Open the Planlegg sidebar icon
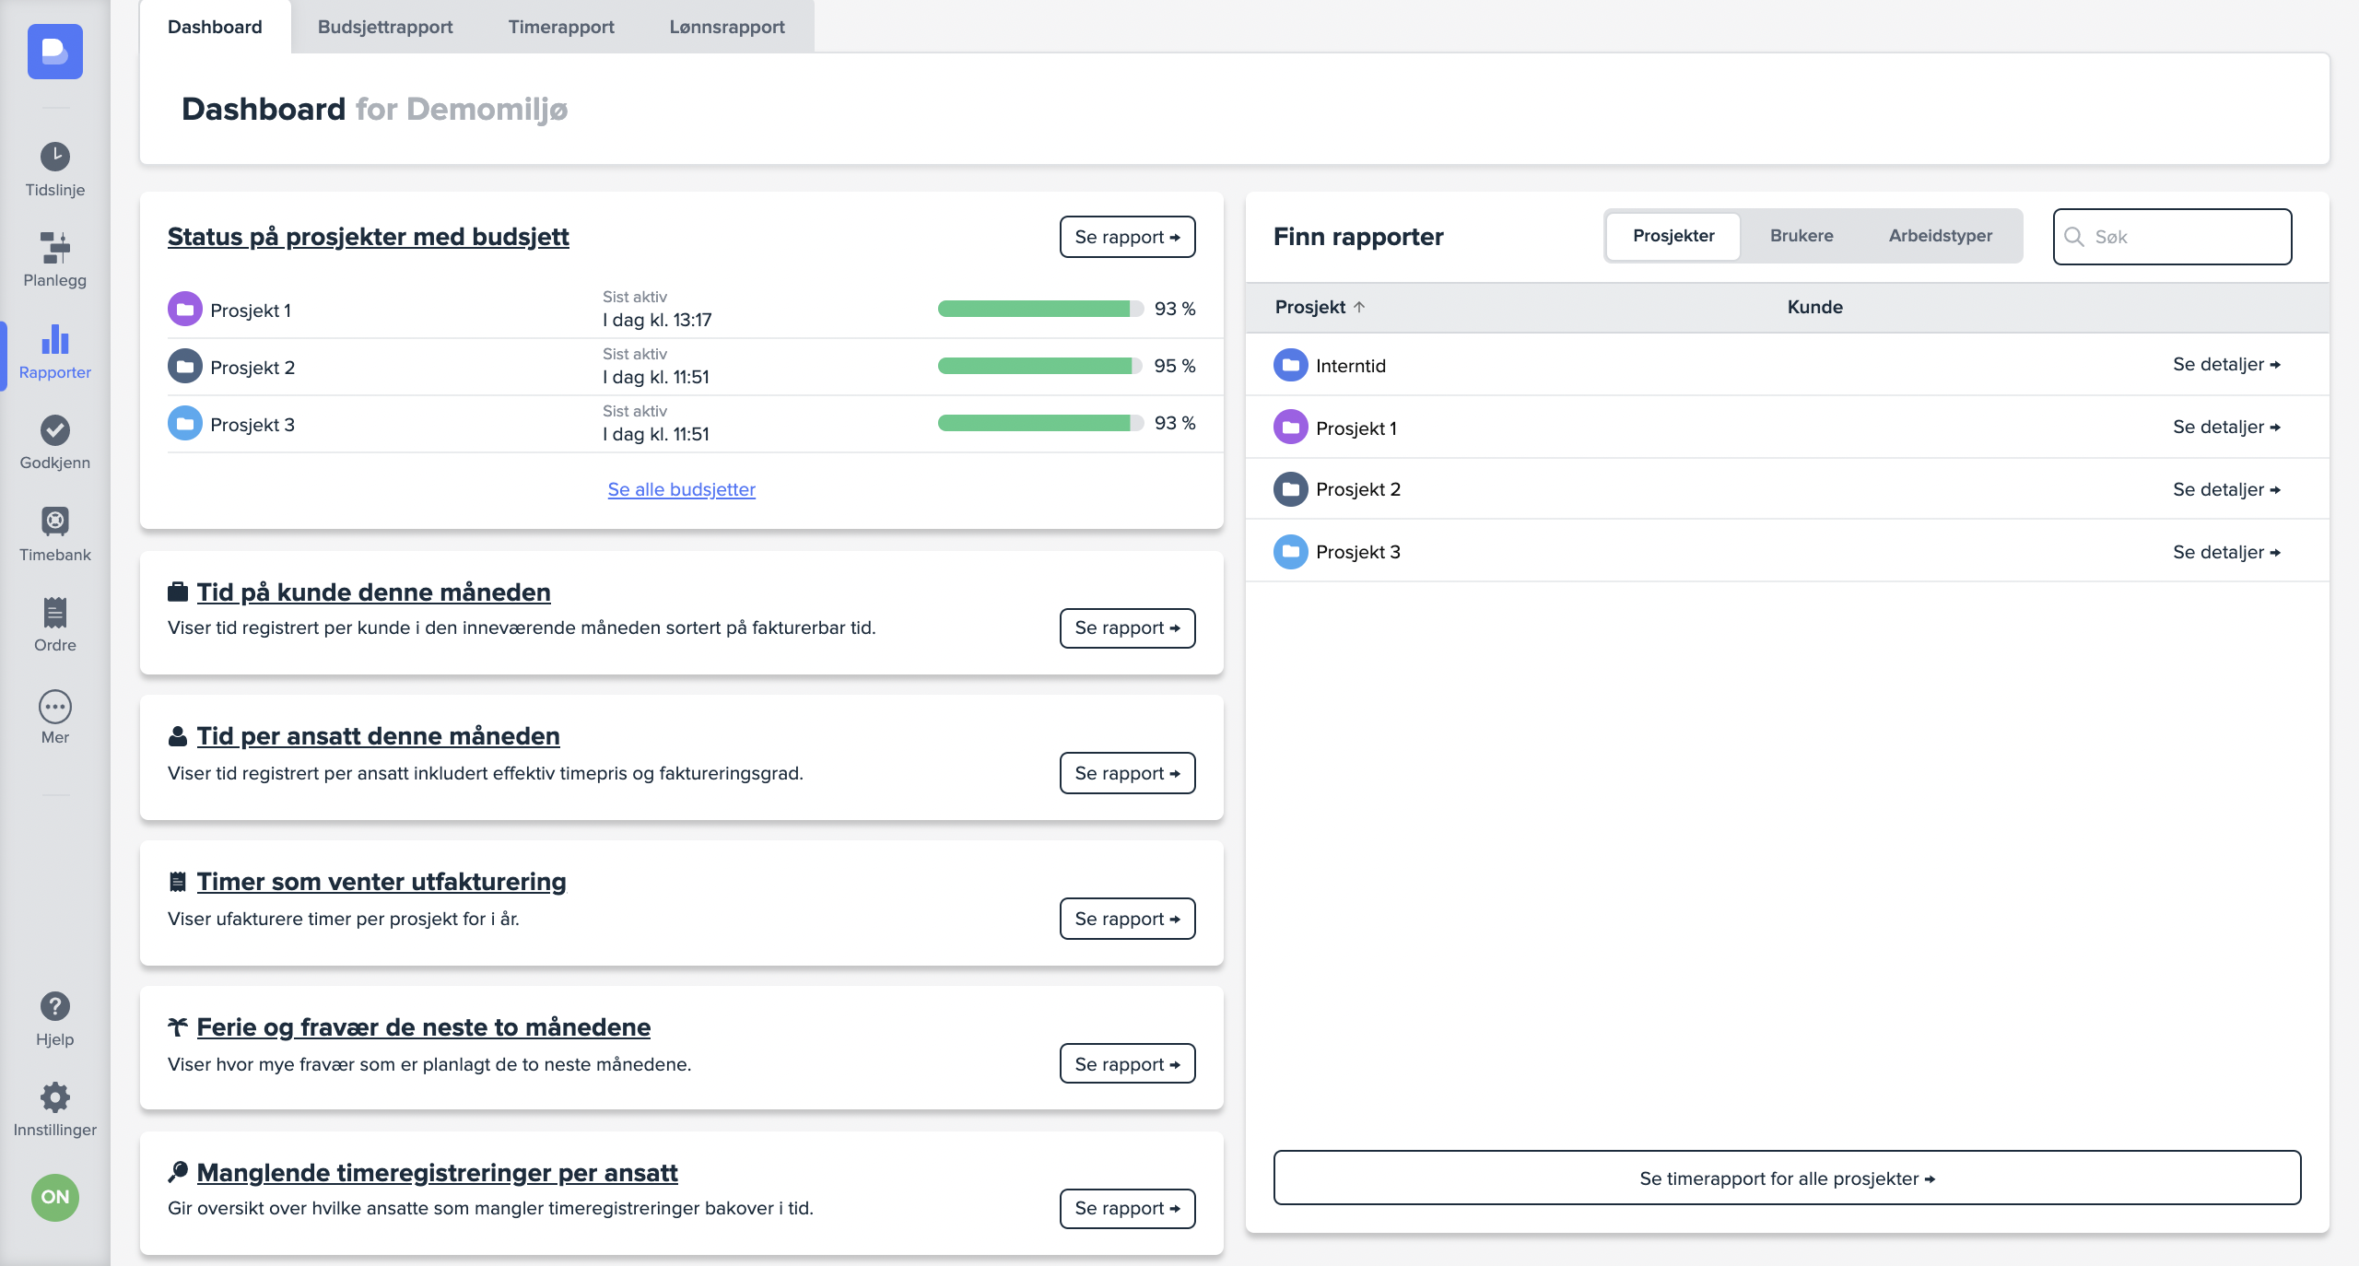The image size is (2359, 1266). point(54,248)
